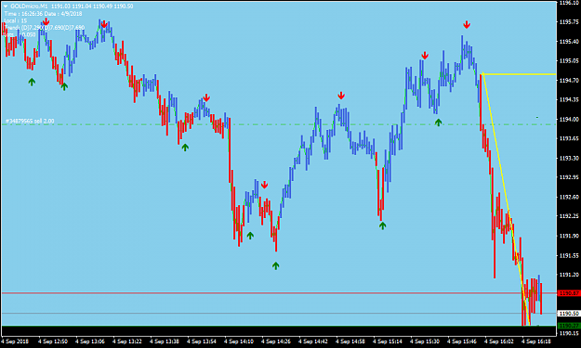Select the red down arrow above the 14:54 high

[x=341, y=96]
